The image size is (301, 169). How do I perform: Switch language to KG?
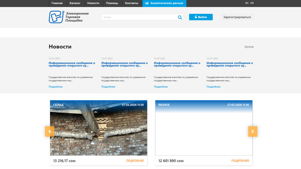[247, 3]
